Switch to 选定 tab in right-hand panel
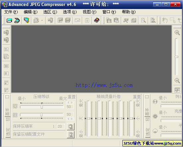The width and height of the screenshot is (183, 147). coord(147,132)
